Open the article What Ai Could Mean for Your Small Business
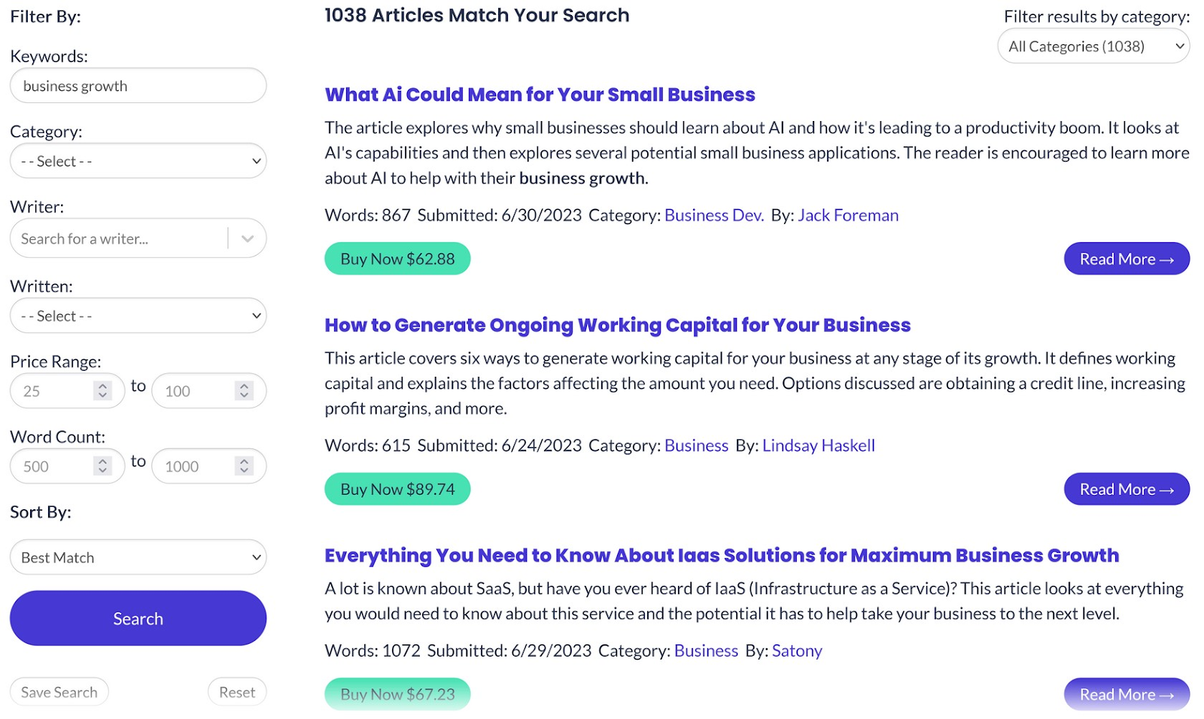The height and width of the screenshot is (719, 1204). click(x=540, y=94)
